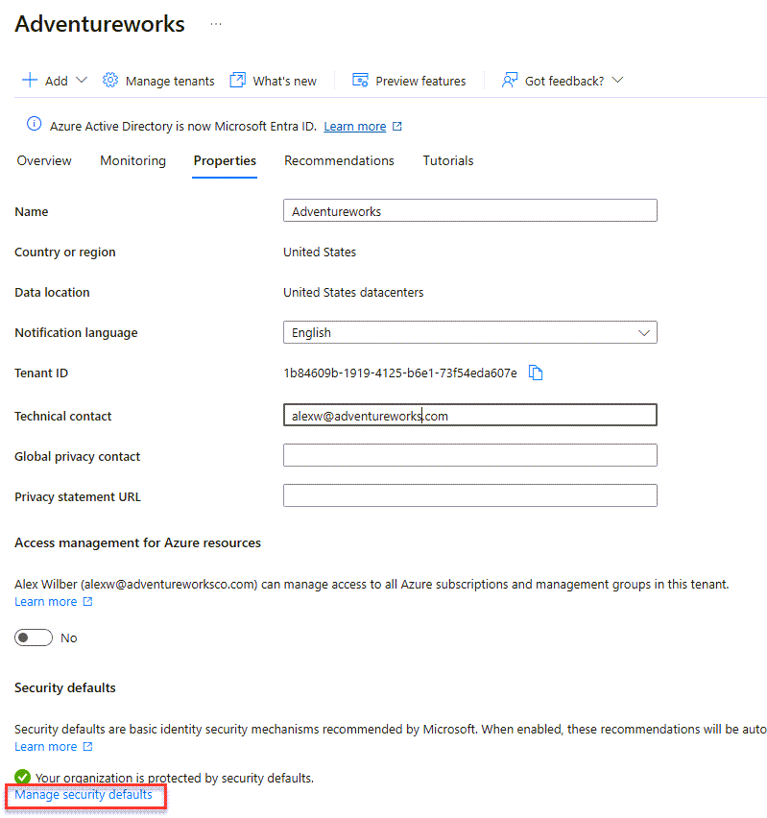Click the What's new external window icon
Viewport: 767px width, 818px height.
point(237,81)
